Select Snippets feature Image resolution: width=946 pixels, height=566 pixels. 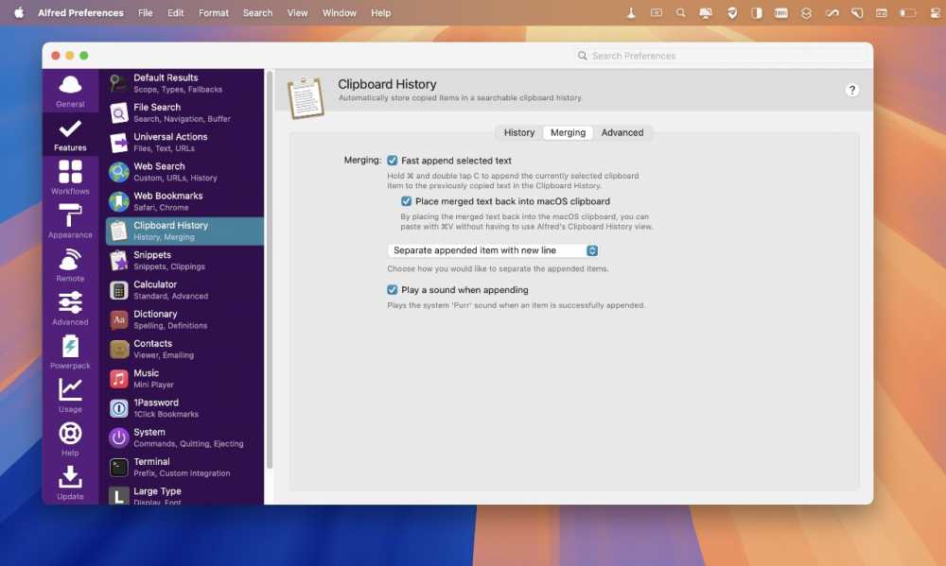point(184,261)
